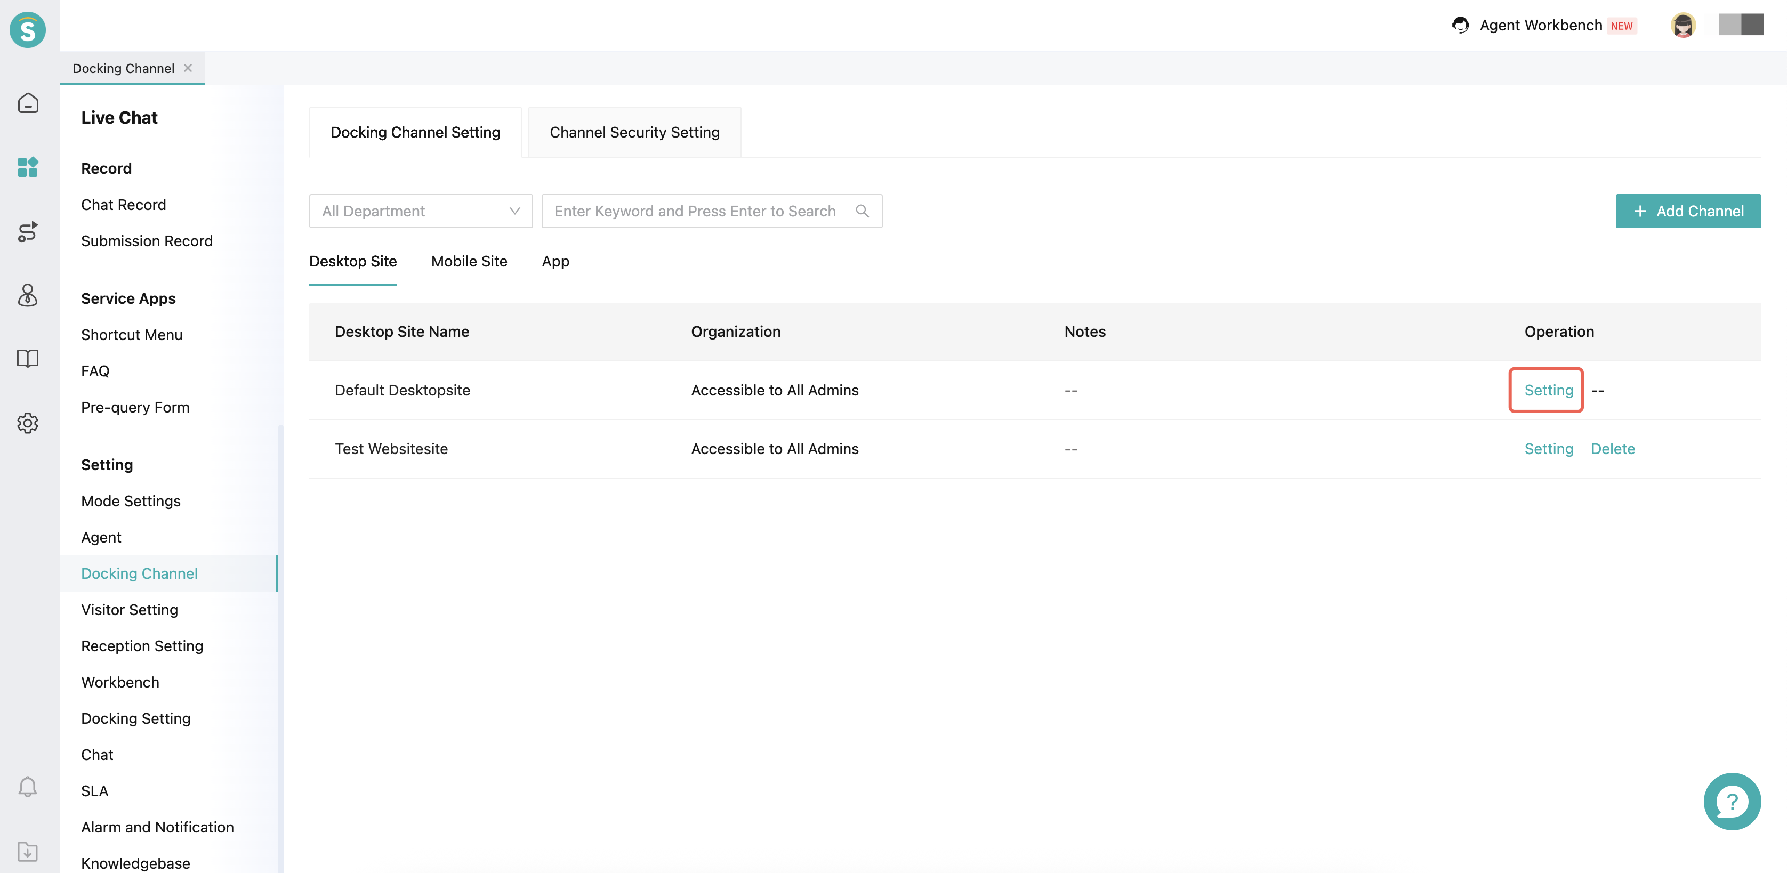The image size is (1787, 873).
Task: Switch to Channel Security Setting tab
Action: (634, 132)
